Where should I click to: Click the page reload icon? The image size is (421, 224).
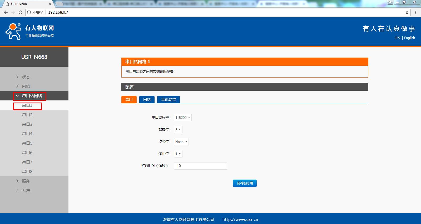pyautogui.click(x=21, y=12)
